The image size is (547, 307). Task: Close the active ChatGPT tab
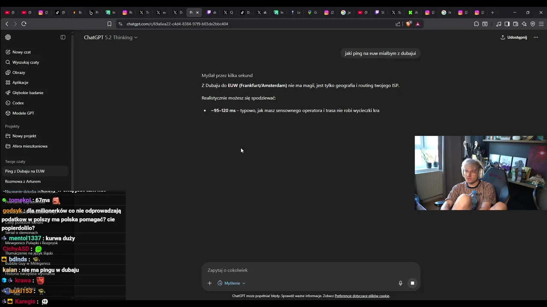pos(197,12)
